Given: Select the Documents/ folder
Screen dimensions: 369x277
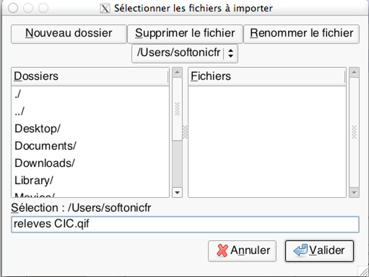Looking at the screenshot, I should [x=45, y=146].
